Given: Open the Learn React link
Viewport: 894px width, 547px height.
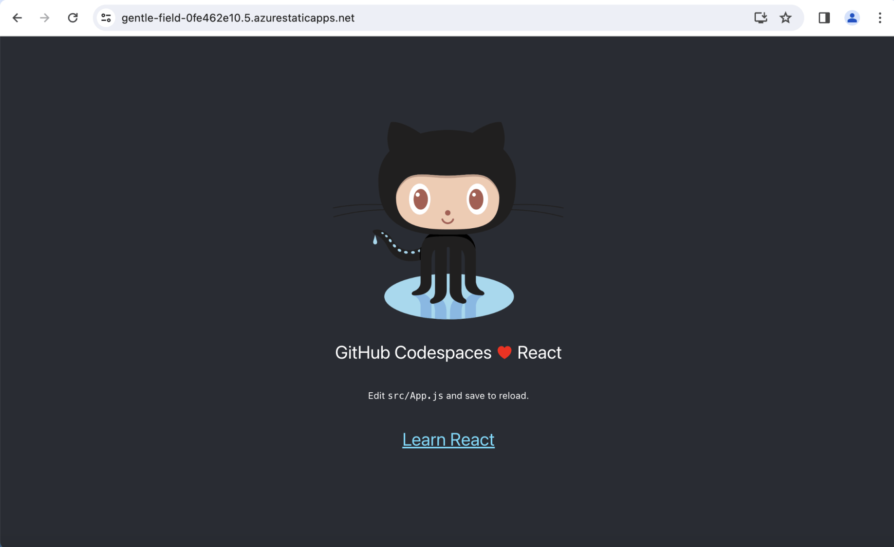Looking at the screenshot, I should (x=448, y=439).
